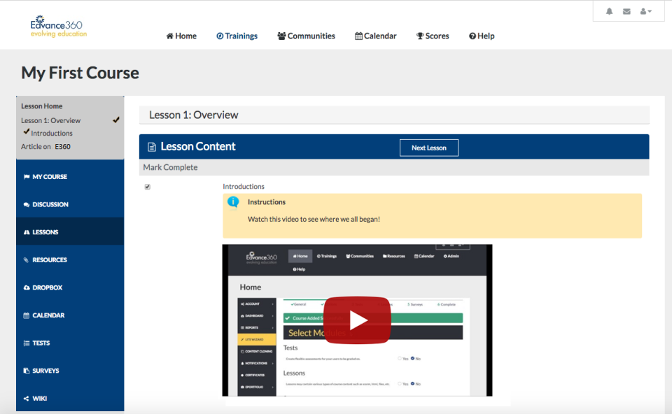Click the Tests list icon
This screenshot has width=672, height=414.
[27, 343]
